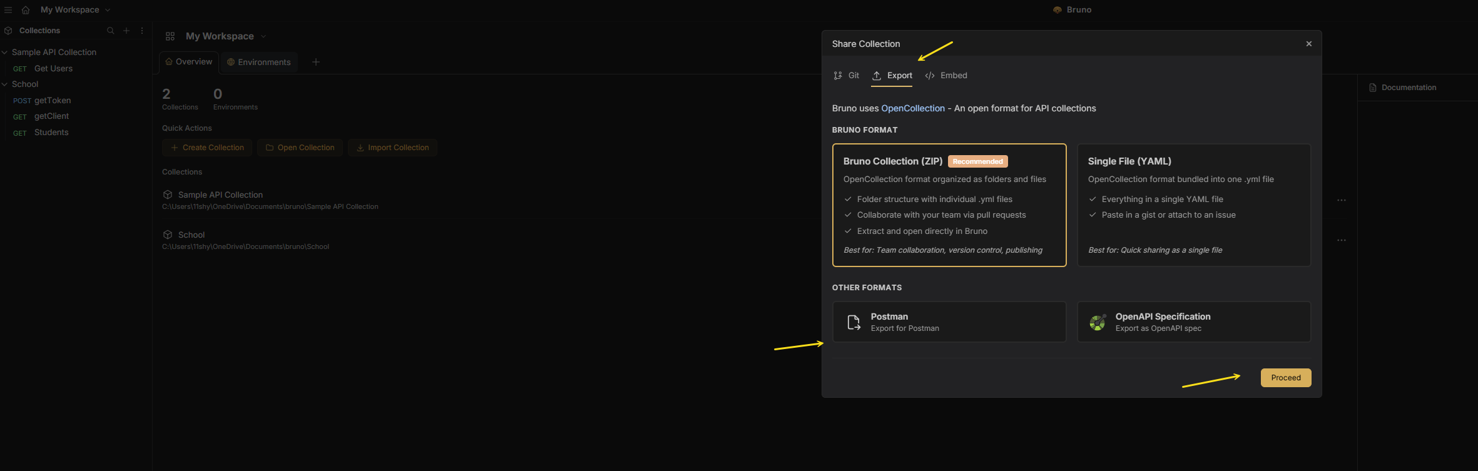Click Import Collection quick action
The image size is (1478, 471).
(x=392, y=148)
